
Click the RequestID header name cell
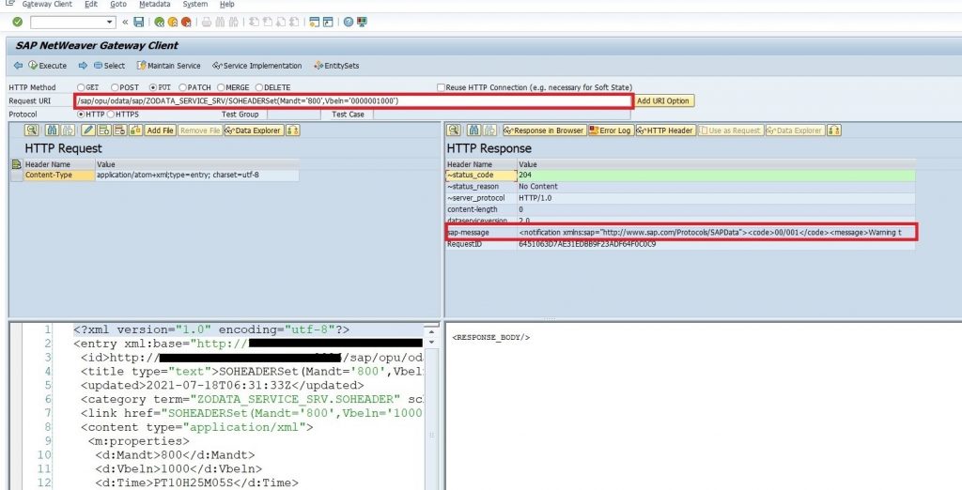pyautogui.click(x=482, y=244)
